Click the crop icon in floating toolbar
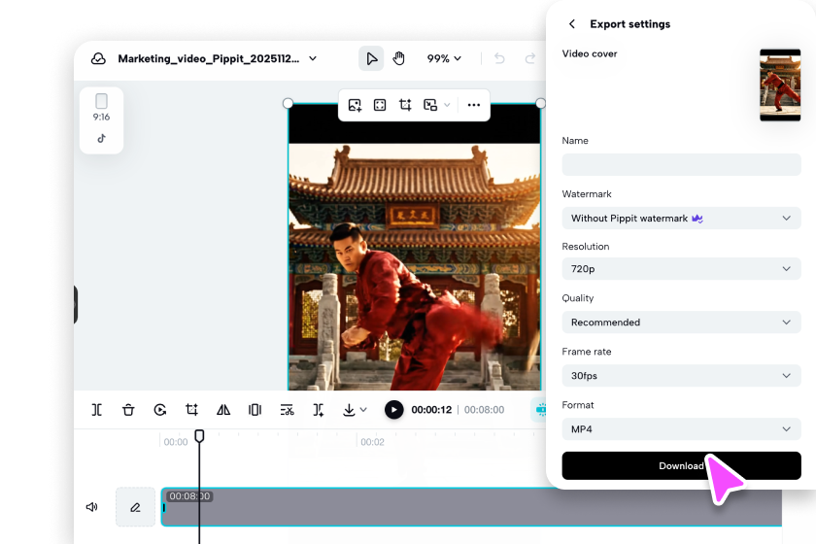 coord(405,105)
